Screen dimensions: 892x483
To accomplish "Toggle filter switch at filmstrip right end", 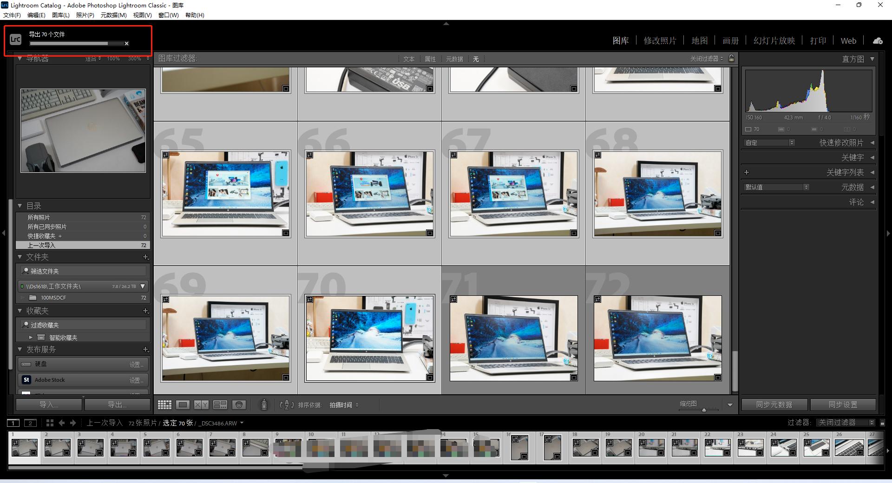I will click(882, 423).
